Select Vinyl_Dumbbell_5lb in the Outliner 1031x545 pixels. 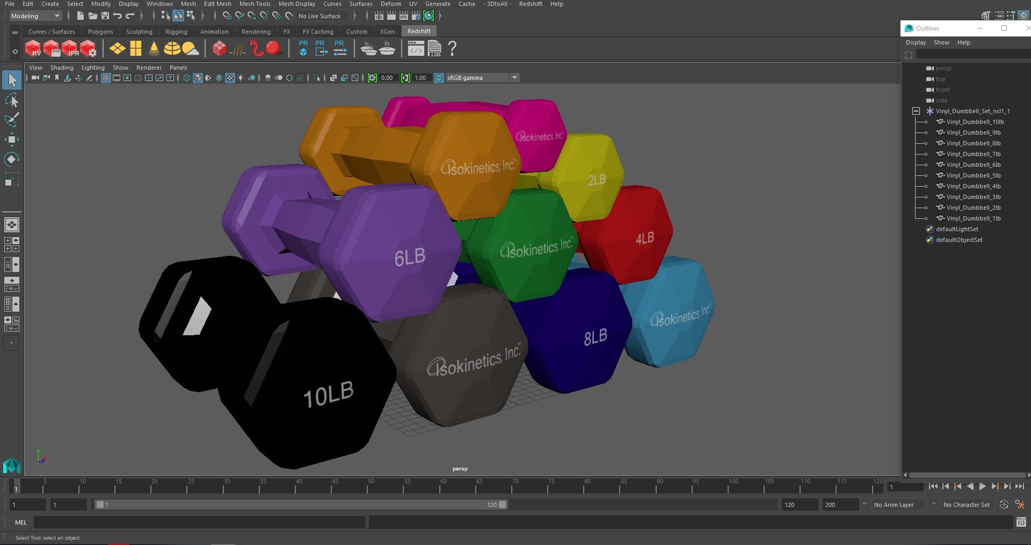pyautogui.click(x=973, y=175)
